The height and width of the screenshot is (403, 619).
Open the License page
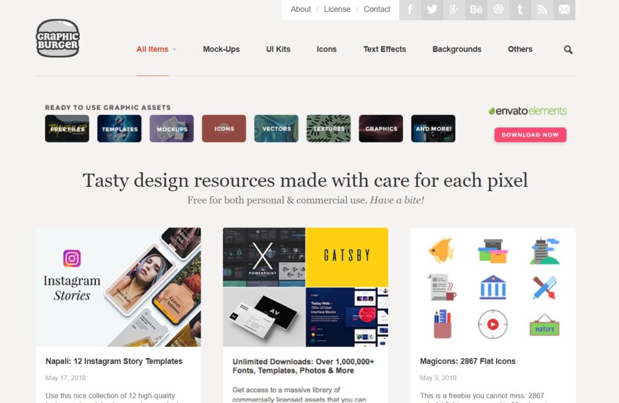click(337, 9)
